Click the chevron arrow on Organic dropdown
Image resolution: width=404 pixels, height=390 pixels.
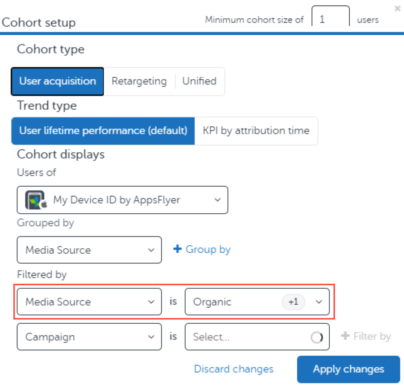click(x=319, y=302)
